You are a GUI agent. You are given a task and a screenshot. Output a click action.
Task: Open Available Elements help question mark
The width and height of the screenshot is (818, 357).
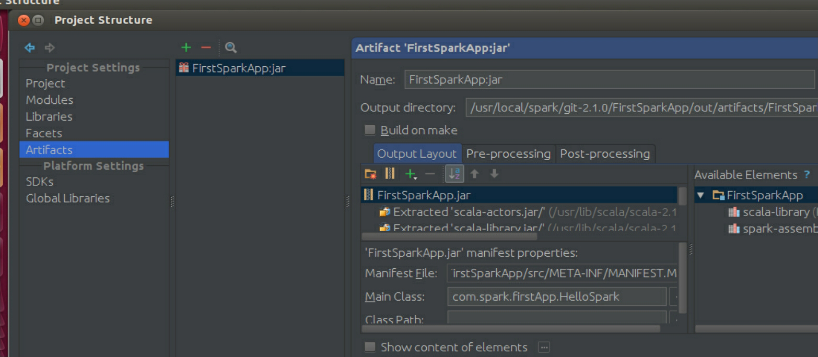[807, 175]
